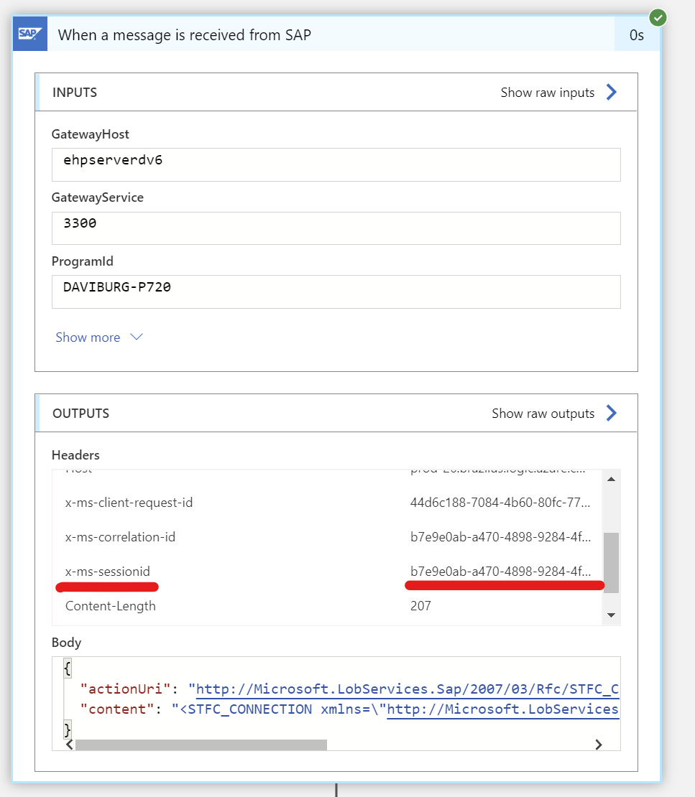The height and width of the screenshot is (797, 695).
Task: Click Show raw inputs link
Action: point(548,93)
